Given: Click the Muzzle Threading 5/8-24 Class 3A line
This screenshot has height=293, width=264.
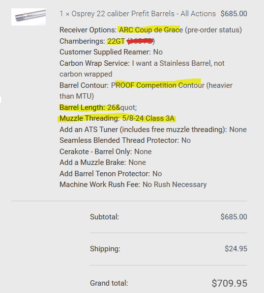Looking at the screenshot, I should tap(117, 118).
